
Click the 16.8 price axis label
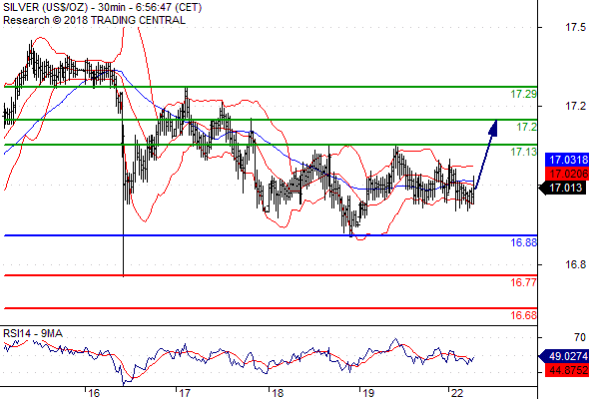[x=575, y=264]
